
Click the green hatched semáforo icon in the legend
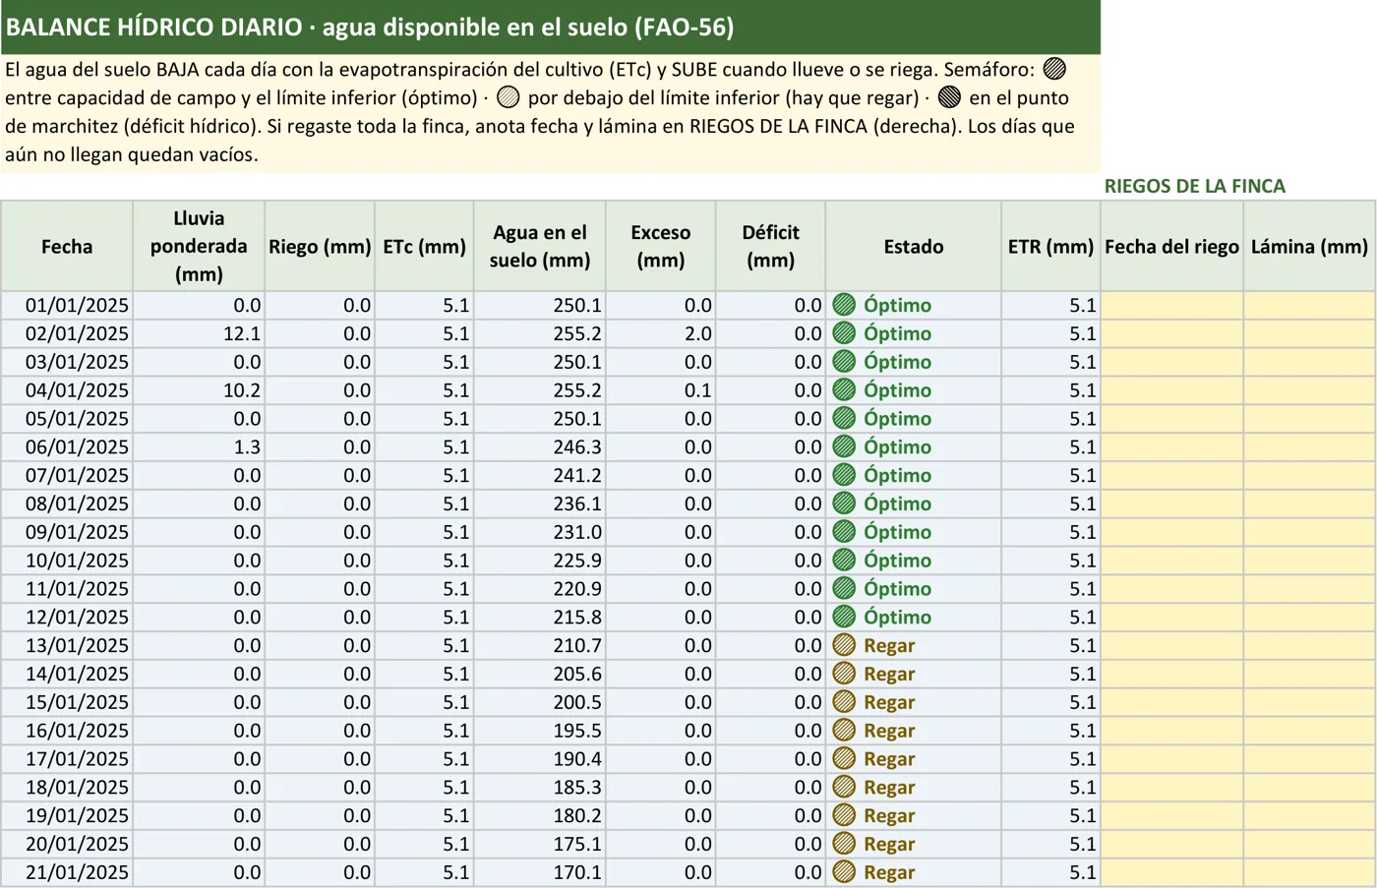[1054, 69]
